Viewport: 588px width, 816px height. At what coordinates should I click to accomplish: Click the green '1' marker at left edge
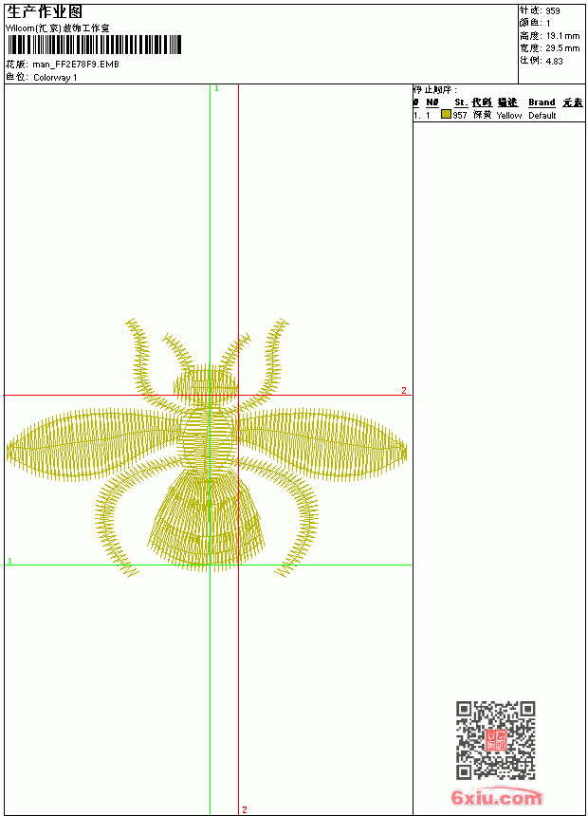(x=9, y=561)
